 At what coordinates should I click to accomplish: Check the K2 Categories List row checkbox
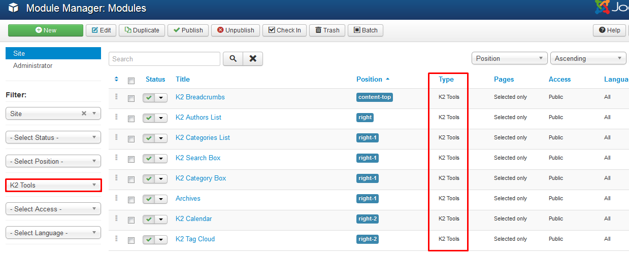pyautogui.click(x=131, y=139)
